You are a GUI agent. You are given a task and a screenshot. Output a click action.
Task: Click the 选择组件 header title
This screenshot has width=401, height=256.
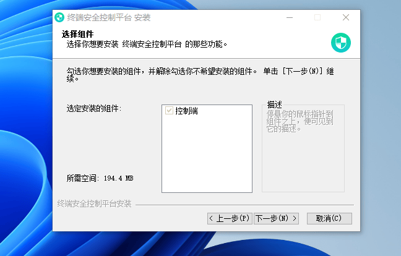tap(77, 33)
